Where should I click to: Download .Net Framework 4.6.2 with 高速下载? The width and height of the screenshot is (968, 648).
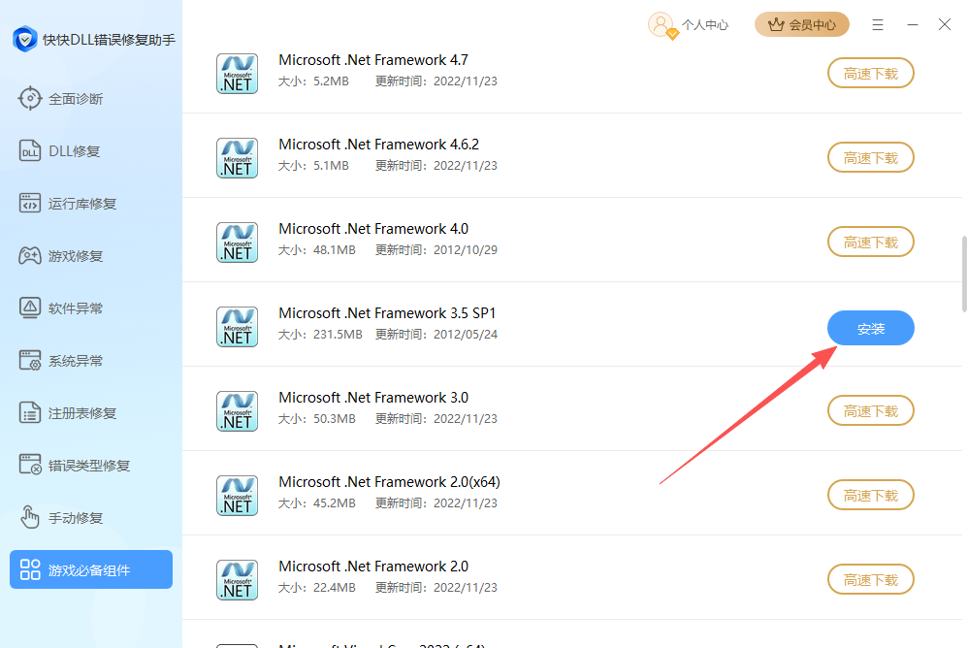click(870, 157)
